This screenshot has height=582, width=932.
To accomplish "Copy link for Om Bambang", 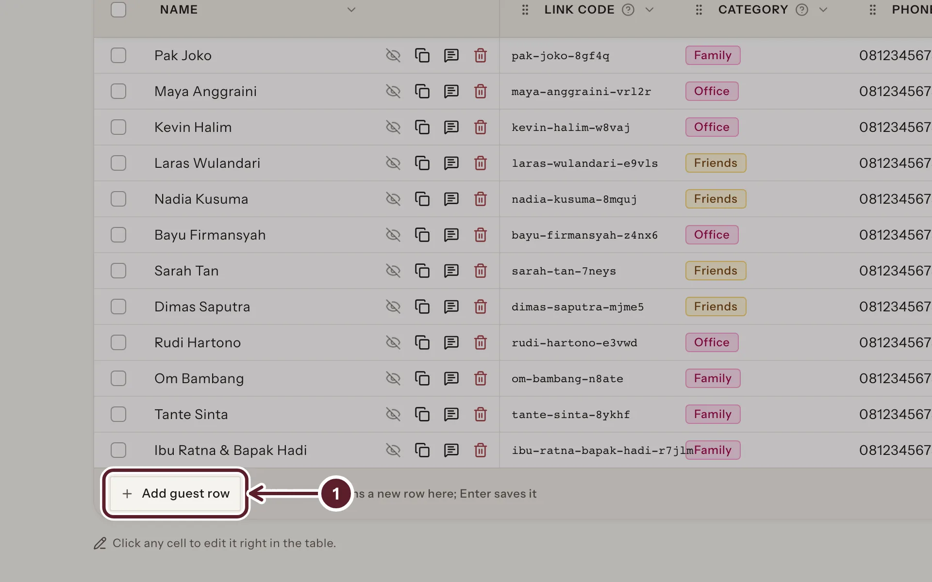I will (422, 378).
